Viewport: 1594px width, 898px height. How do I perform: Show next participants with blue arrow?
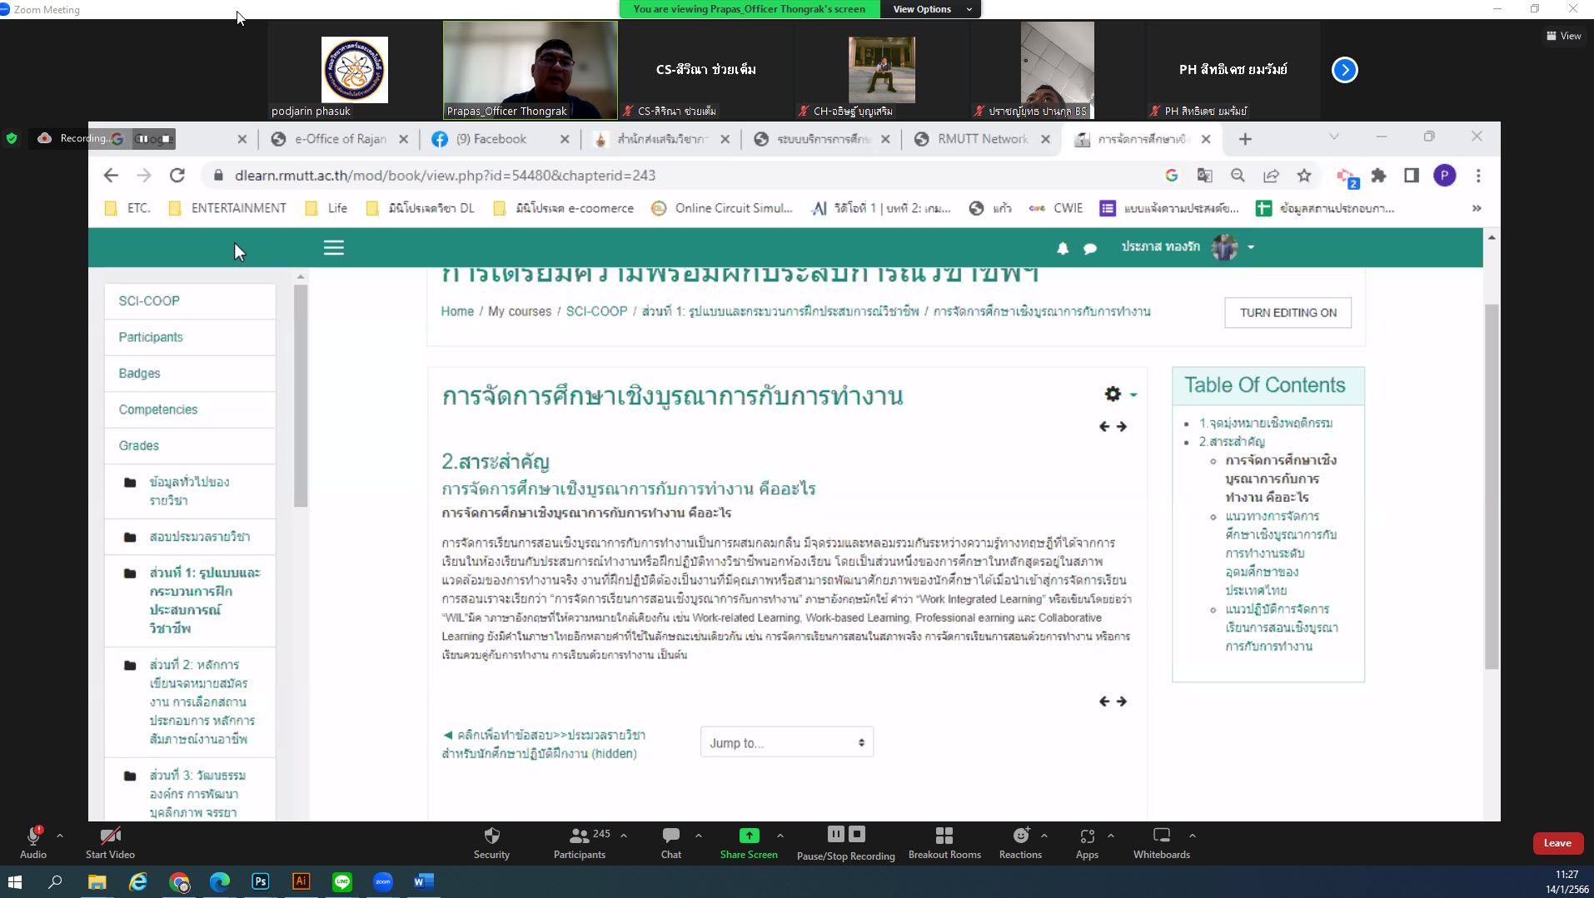[1345, 70]
